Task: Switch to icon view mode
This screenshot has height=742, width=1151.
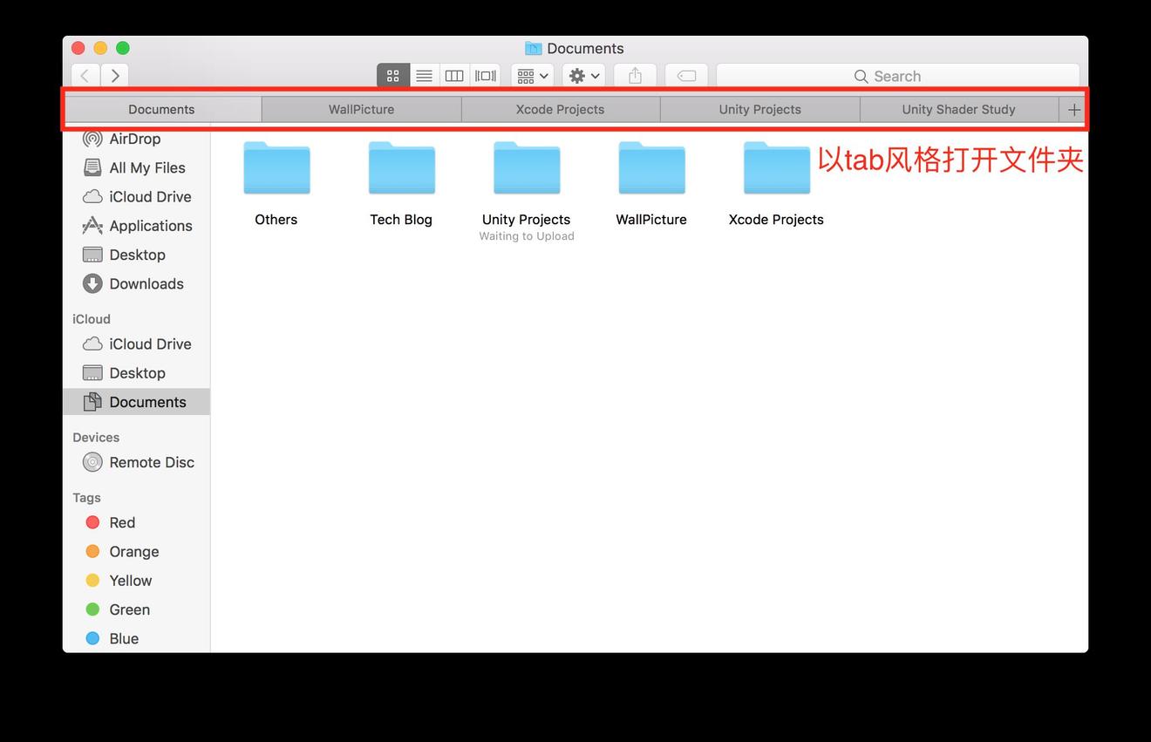Action: coord(392,75)
